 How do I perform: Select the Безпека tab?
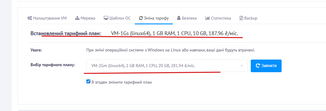pos(187,18)
